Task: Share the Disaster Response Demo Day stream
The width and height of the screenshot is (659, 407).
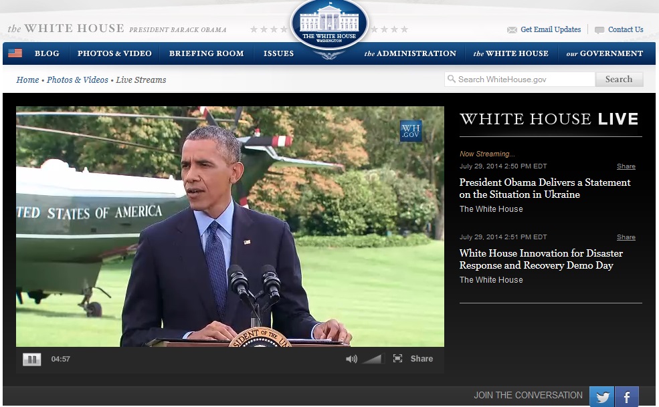Action: pos(626,237)
